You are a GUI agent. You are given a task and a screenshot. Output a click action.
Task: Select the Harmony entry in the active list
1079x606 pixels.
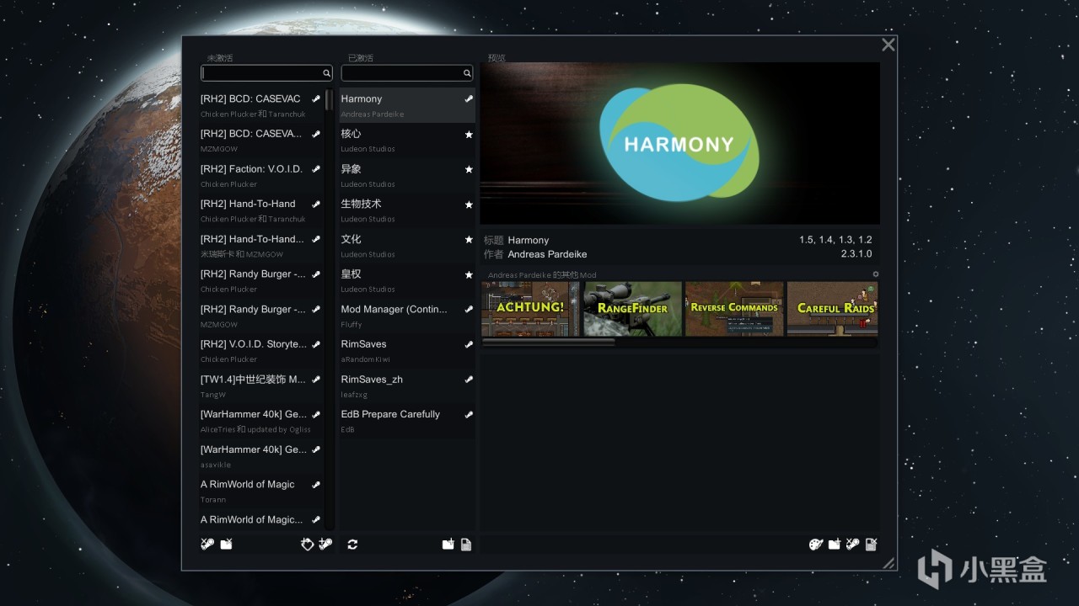tap(407, 105)
